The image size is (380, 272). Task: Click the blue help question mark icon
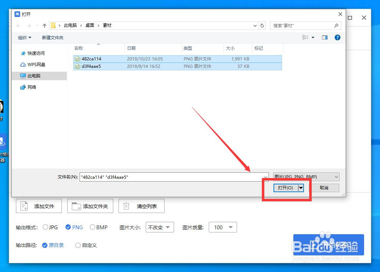[337, 37]
